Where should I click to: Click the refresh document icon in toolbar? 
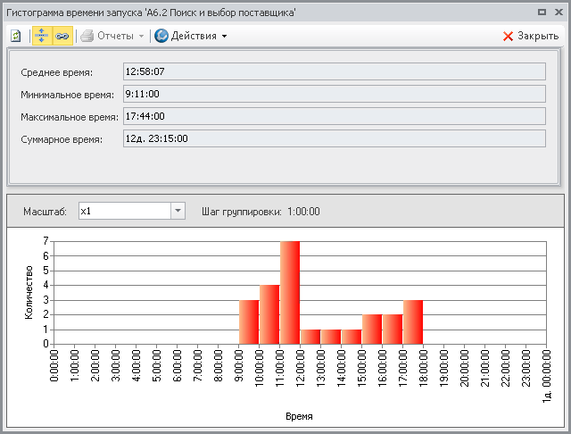click(16, 37)
